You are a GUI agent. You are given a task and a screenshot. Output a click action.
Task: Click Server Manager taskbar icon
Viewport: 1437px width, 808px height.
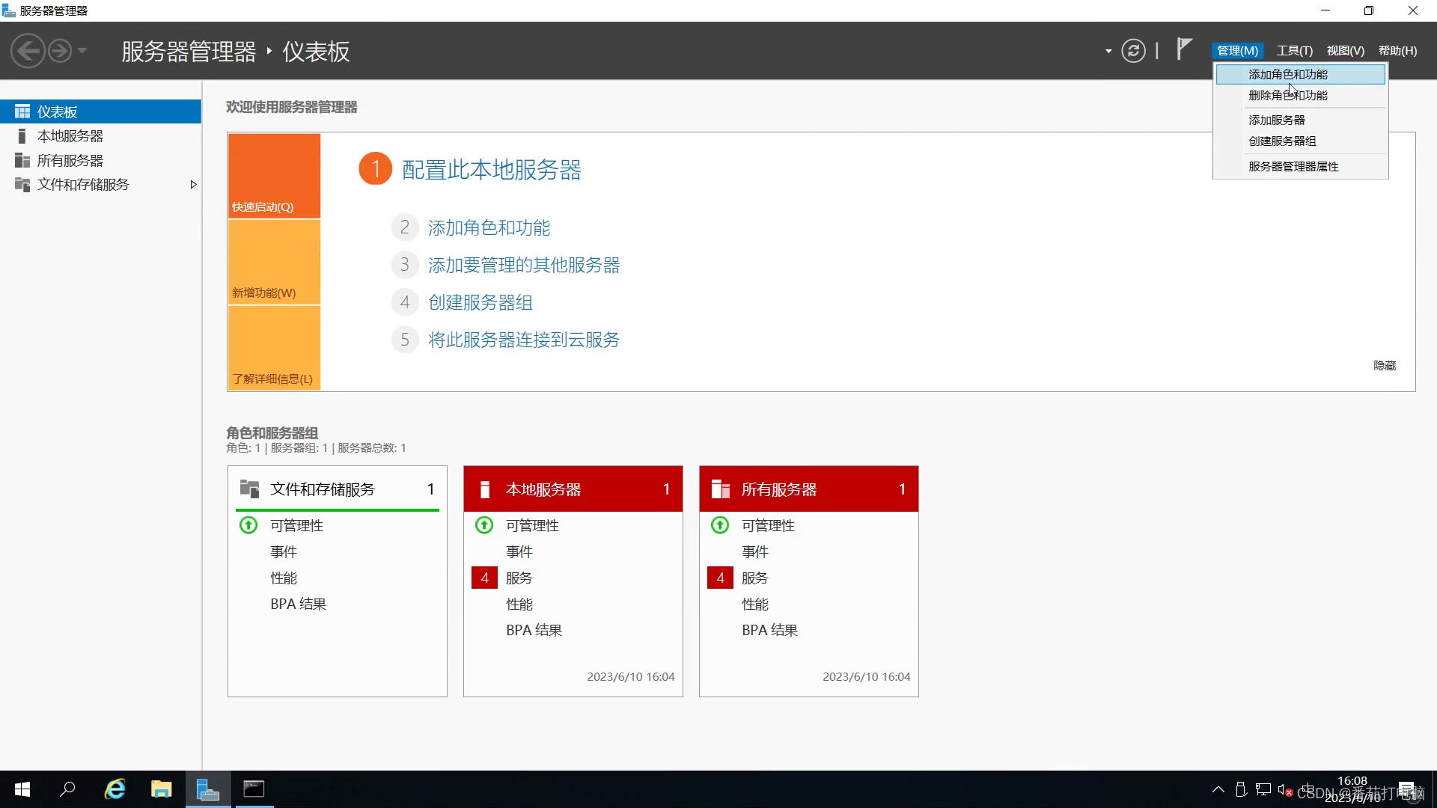(208, 789)
